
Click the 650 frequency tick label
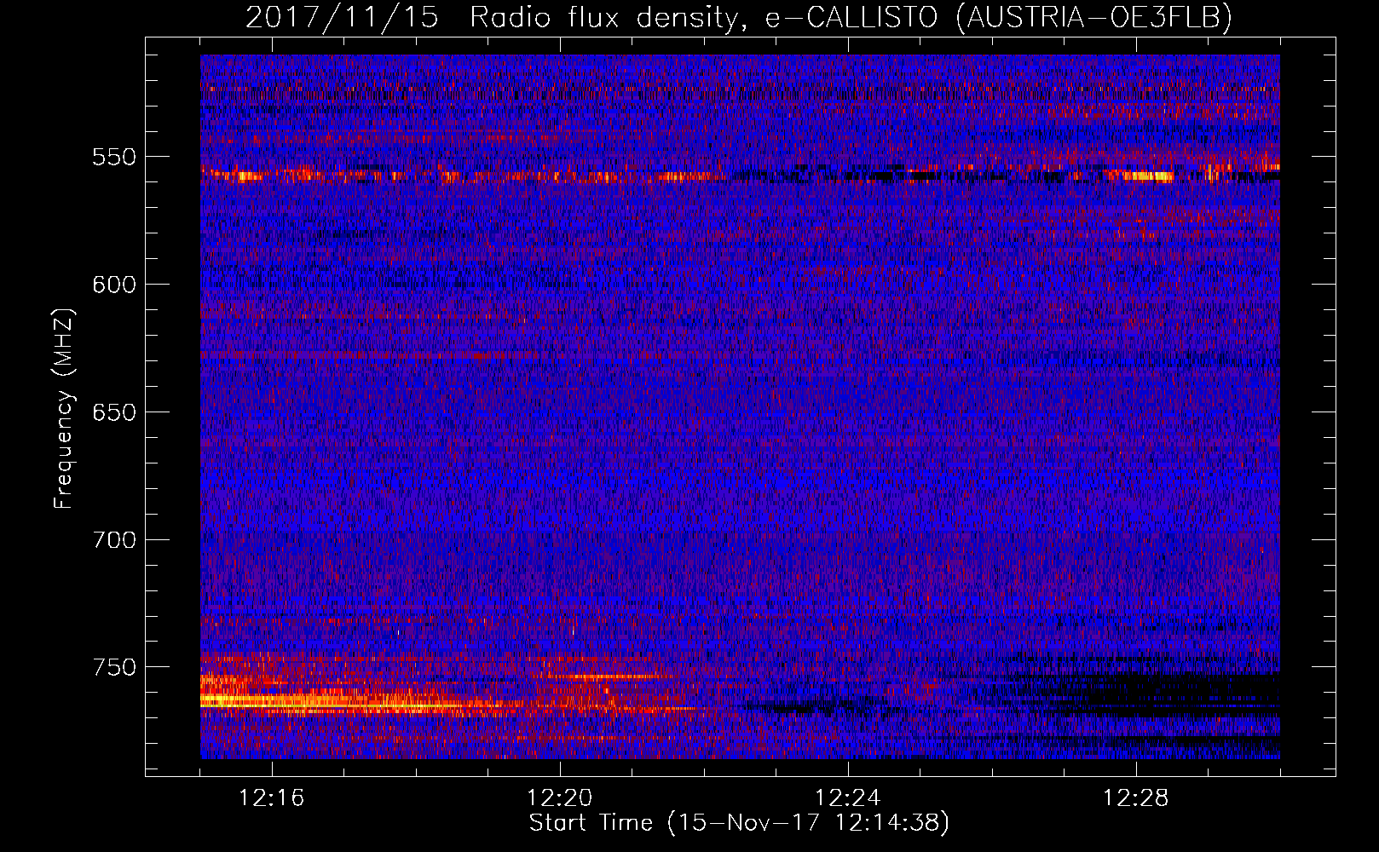[114, 412]
